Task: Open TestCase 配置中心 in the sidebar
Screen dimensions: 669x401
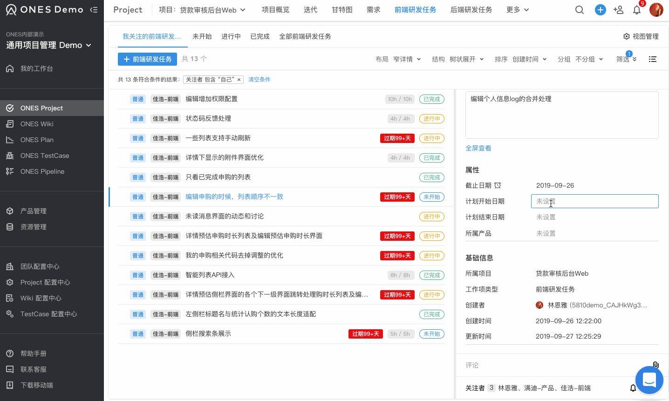Action: point(49,314)
